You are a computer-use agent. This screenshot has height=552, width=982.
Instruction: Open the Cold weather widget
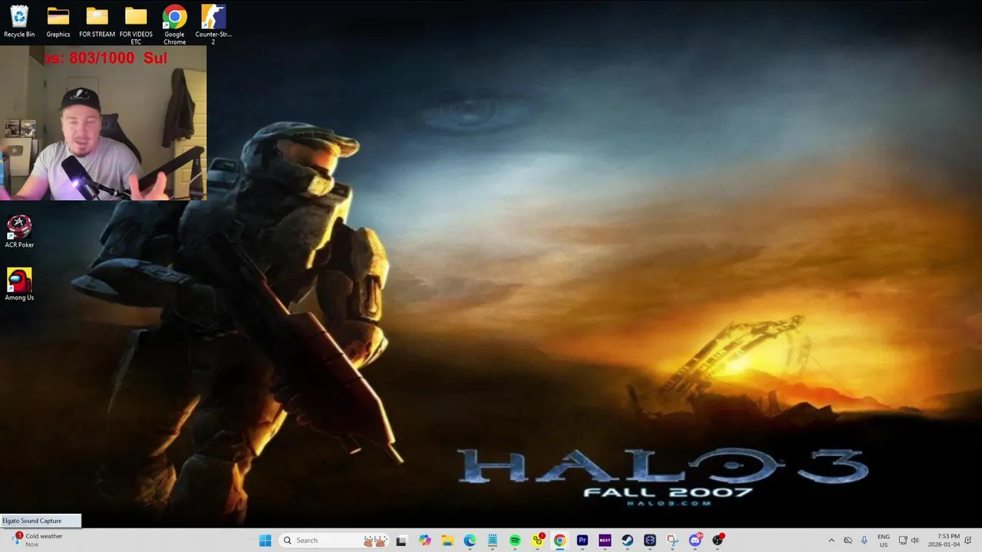[x=37, y=540]
